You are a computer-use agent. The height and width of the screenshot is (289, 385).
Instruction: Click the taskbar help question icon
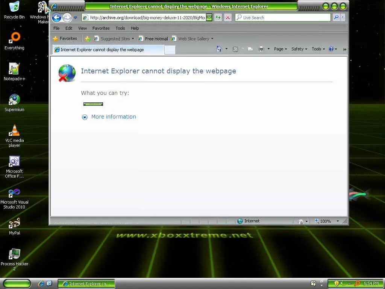pos(313,283)
